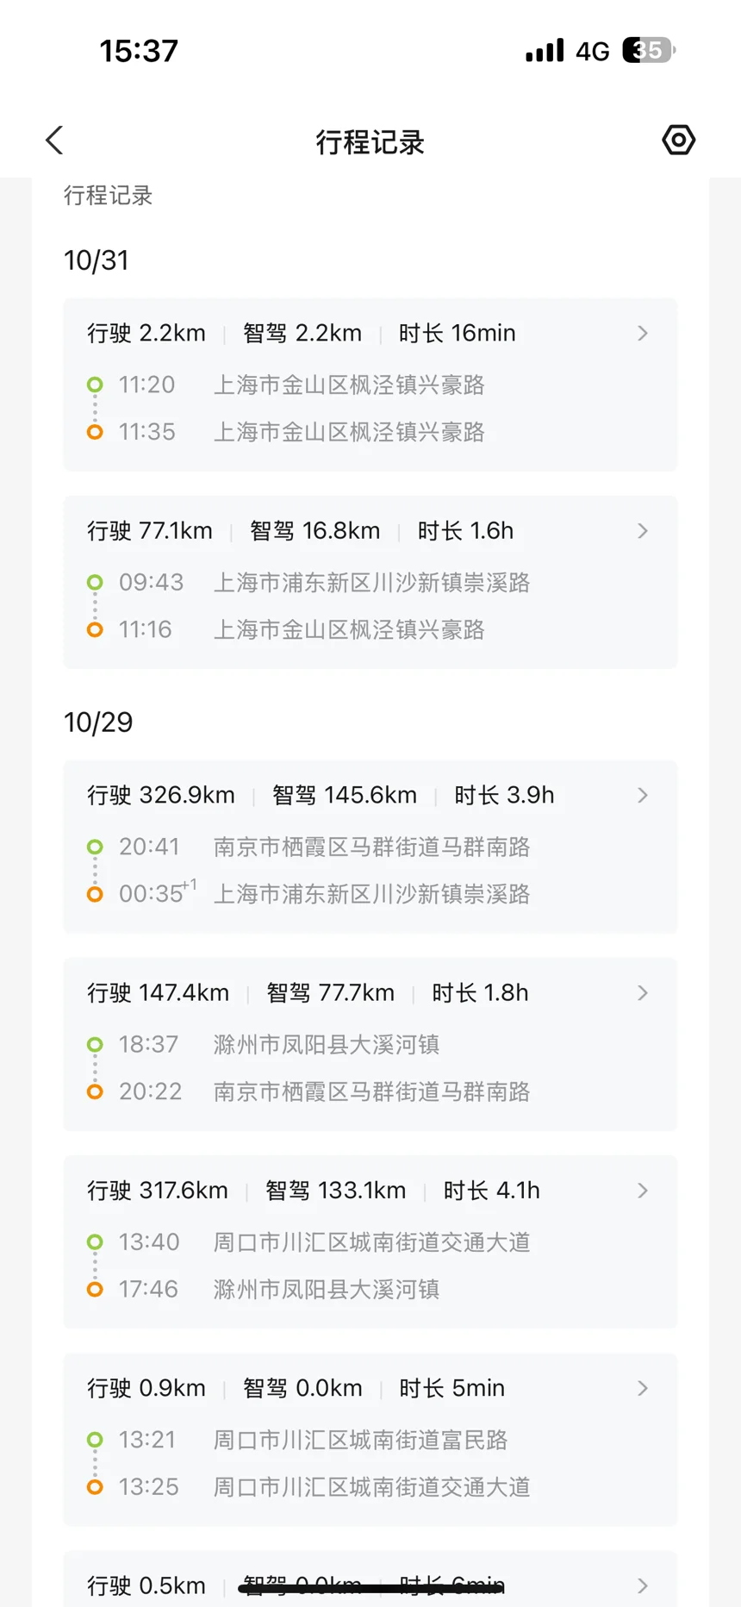Tap orange end dot at 11:35
This screenshot has width=741, height=1607.
(x=96, y=432)
